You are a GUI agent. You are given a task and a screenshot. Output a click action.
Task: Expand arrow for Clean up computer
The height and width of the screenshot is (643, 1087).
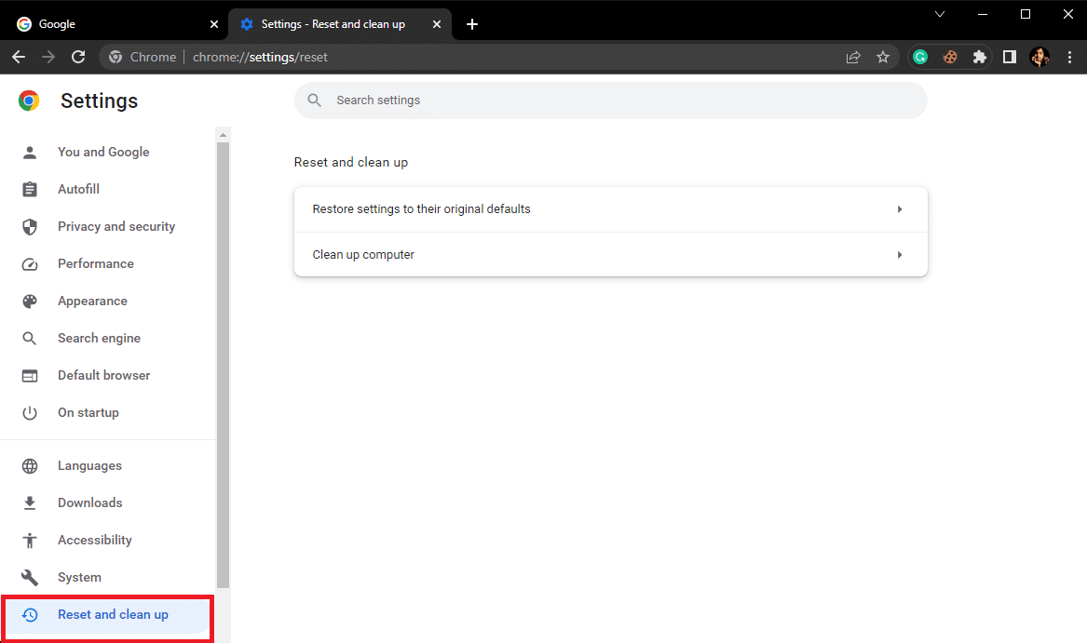(899, 255)
